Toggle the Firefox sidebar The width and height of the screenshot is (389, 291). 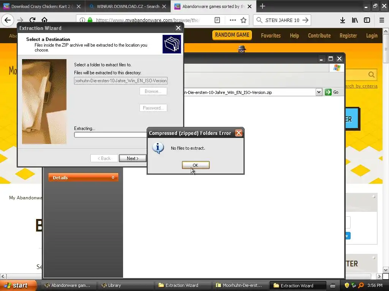367,20
